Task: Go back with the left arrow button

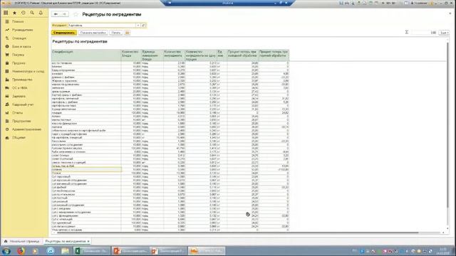Action: 56,14
